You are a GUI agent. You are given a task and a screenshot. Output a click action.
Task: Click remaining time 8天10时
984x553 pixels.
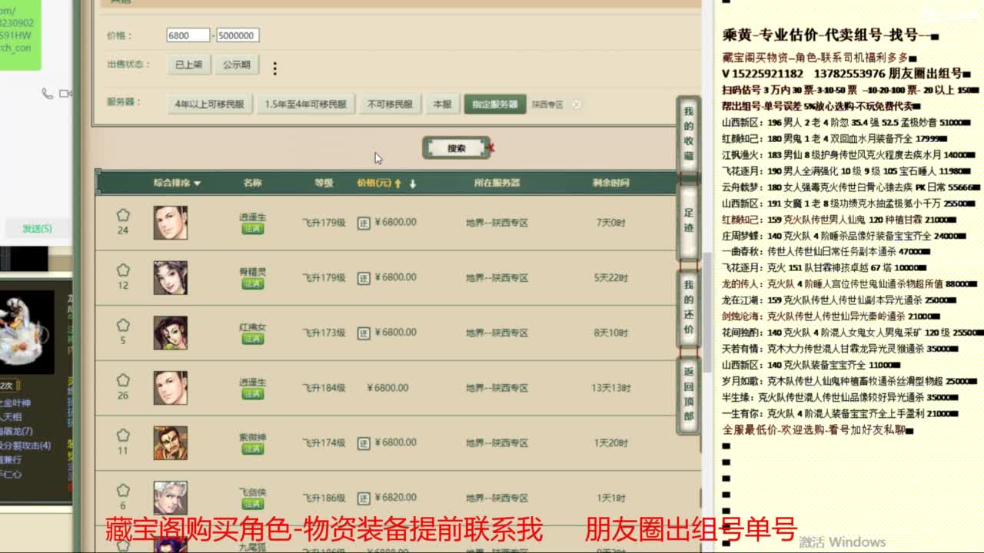point(611,333)
